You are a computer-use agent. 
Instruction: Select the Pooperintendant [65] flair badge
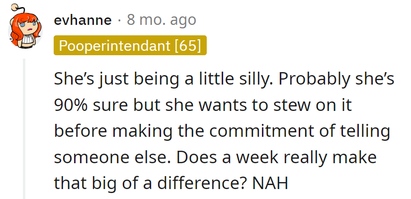tap(130, 46)
